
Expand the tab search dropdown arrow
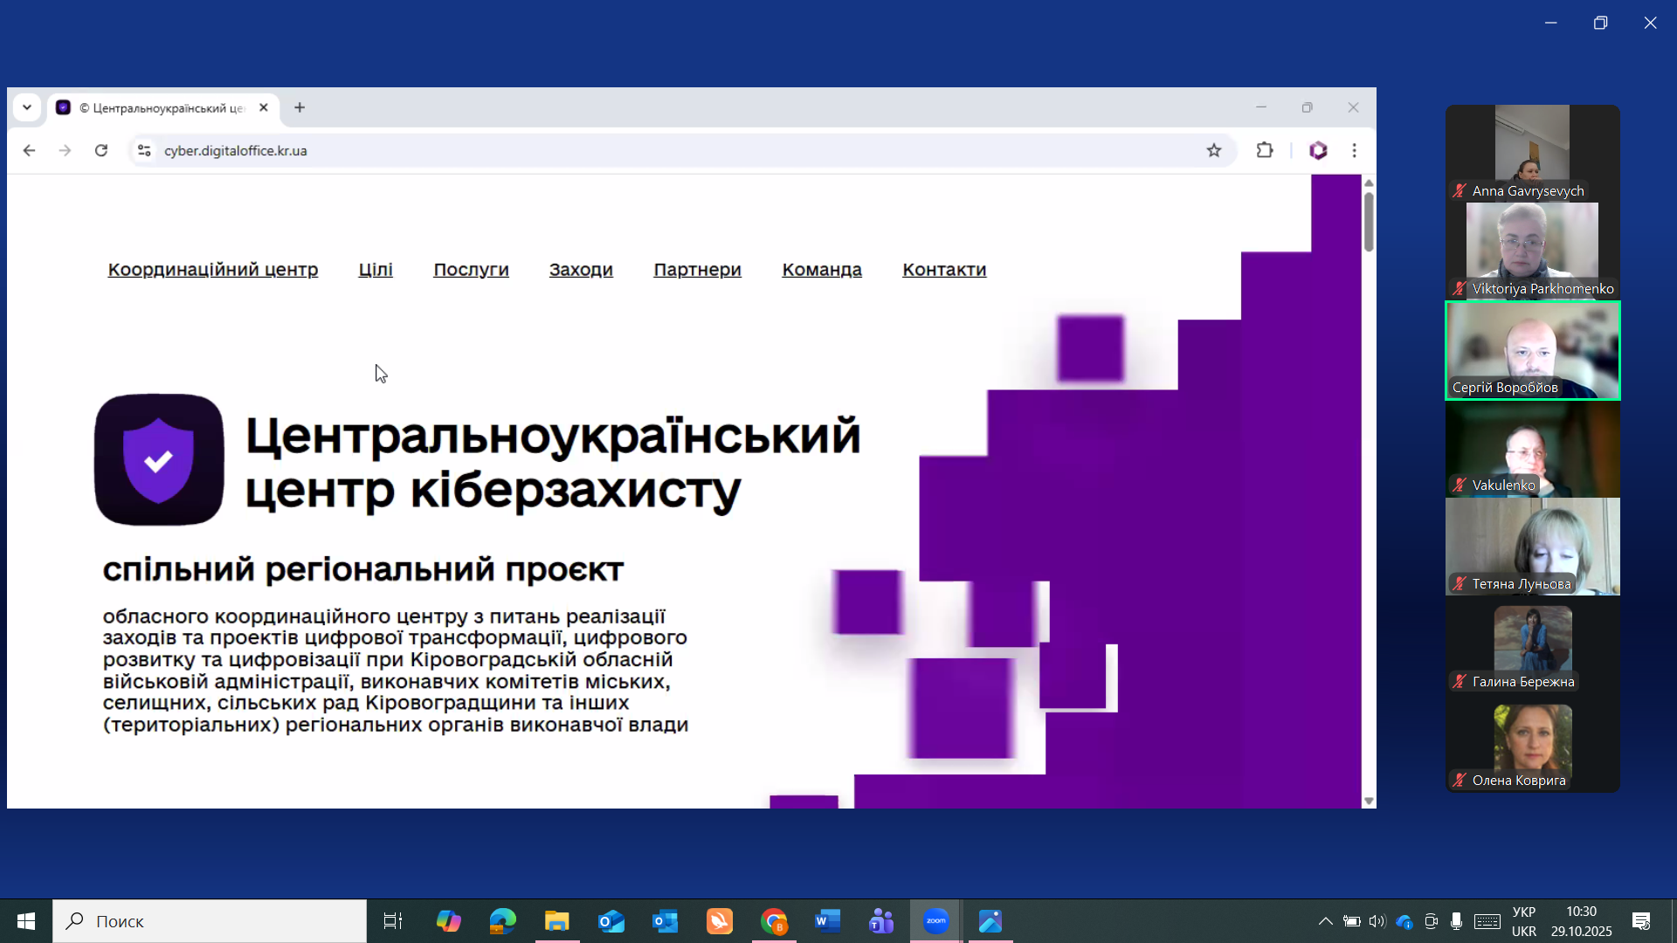click(x=27, y=107)
